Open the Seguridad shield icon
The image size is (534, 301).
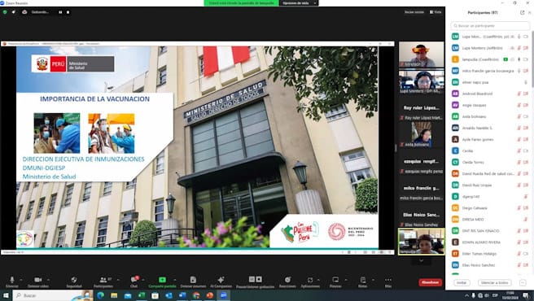(x=74, y=280)
